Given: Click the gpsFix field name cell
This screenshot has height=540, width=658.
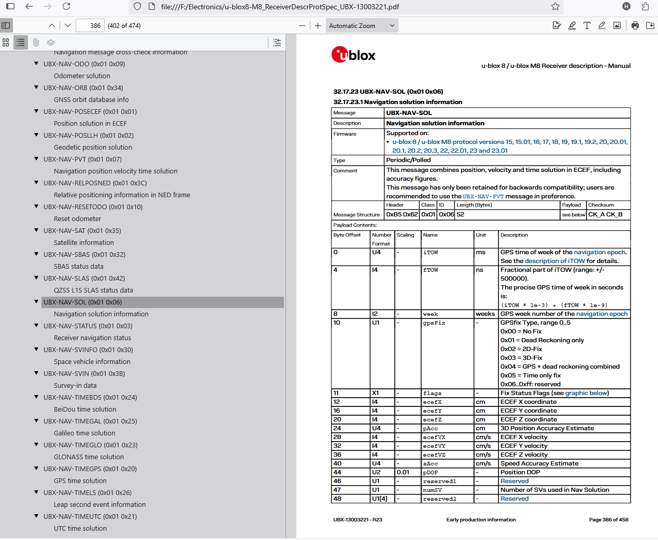Looking at the screenshot, I should 448,353.
